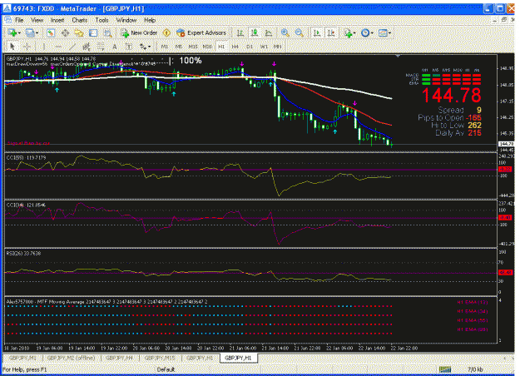Select the Equidistant Channel tool

87,47
